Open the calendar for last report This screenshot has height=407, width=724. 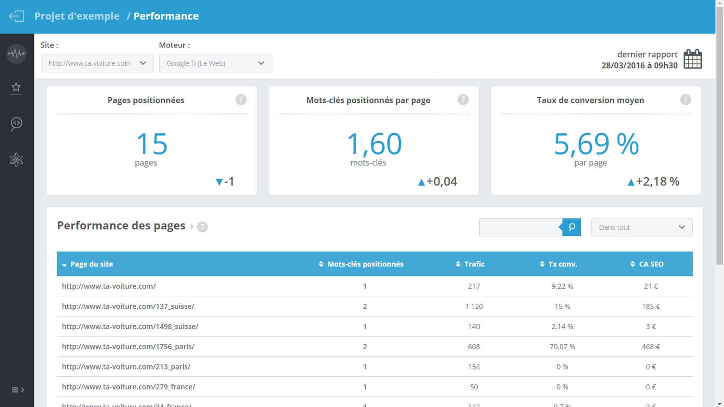tap(693, 59)
